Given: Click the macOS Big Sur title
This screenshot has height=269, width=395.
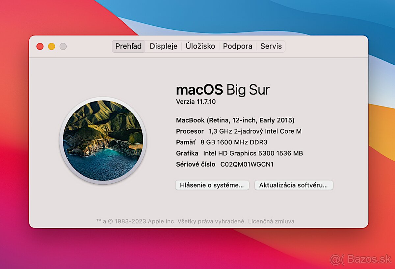Looking at the screenshot, I should point(223,89).
